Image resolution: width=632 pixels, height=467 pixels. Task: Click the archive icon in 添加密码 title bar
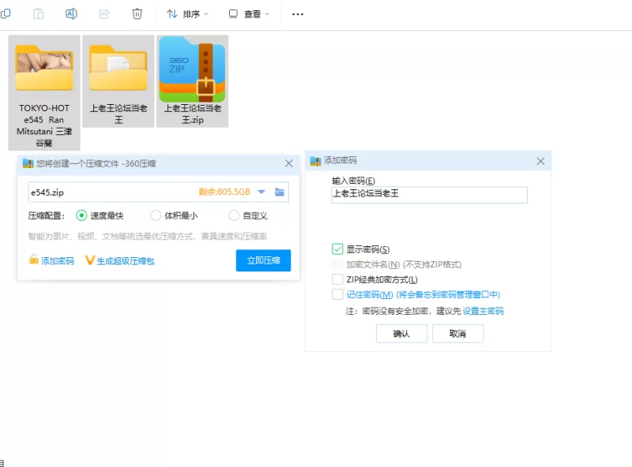[x=315, y=161]
